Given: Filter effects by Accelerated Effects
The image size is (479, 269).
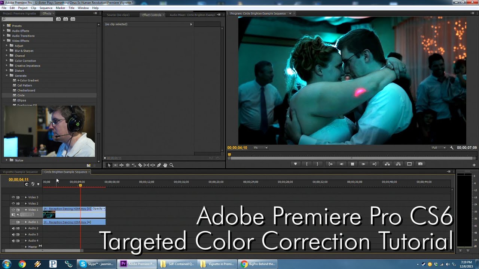Looking at the screenshot, I should (58, 19).
